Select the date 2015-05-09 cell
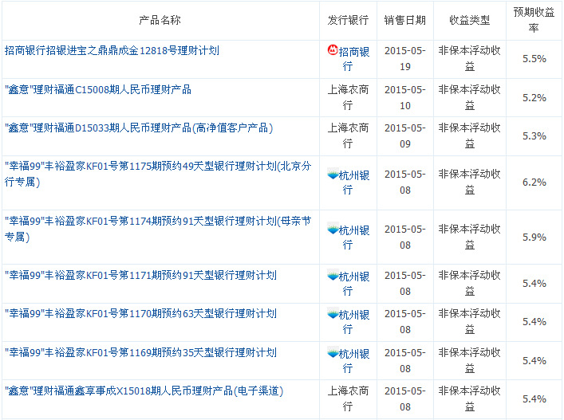The width and height of the screenshot is (564, 420). [x=405, y=135]
